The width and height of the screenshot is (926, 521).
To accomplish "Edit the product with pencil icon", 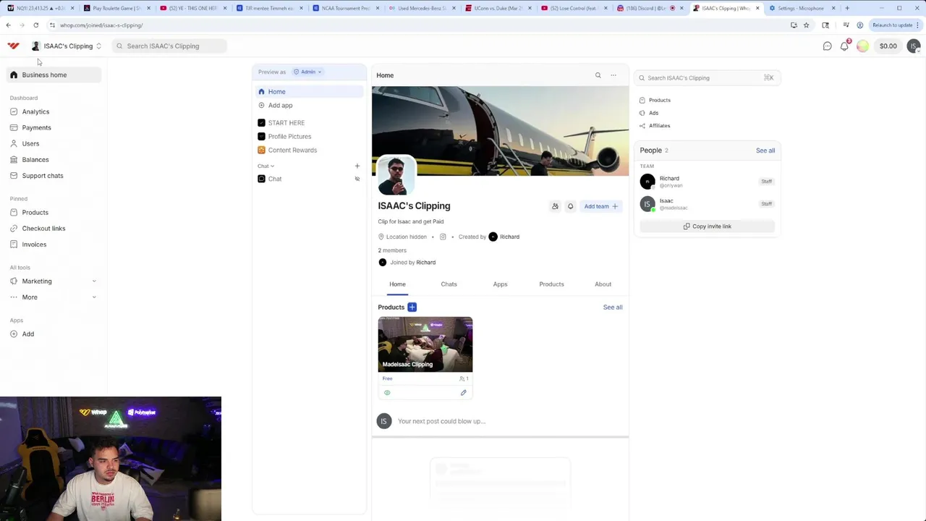I will click(464, 393).
